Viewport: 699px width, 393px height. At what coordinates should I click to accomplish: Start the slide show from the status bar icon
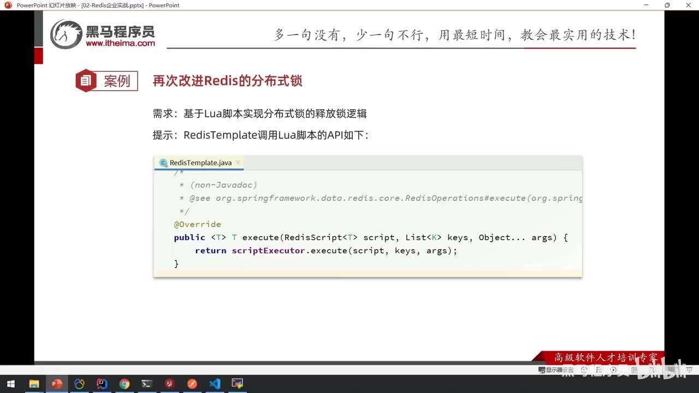(x=689, y=370)
